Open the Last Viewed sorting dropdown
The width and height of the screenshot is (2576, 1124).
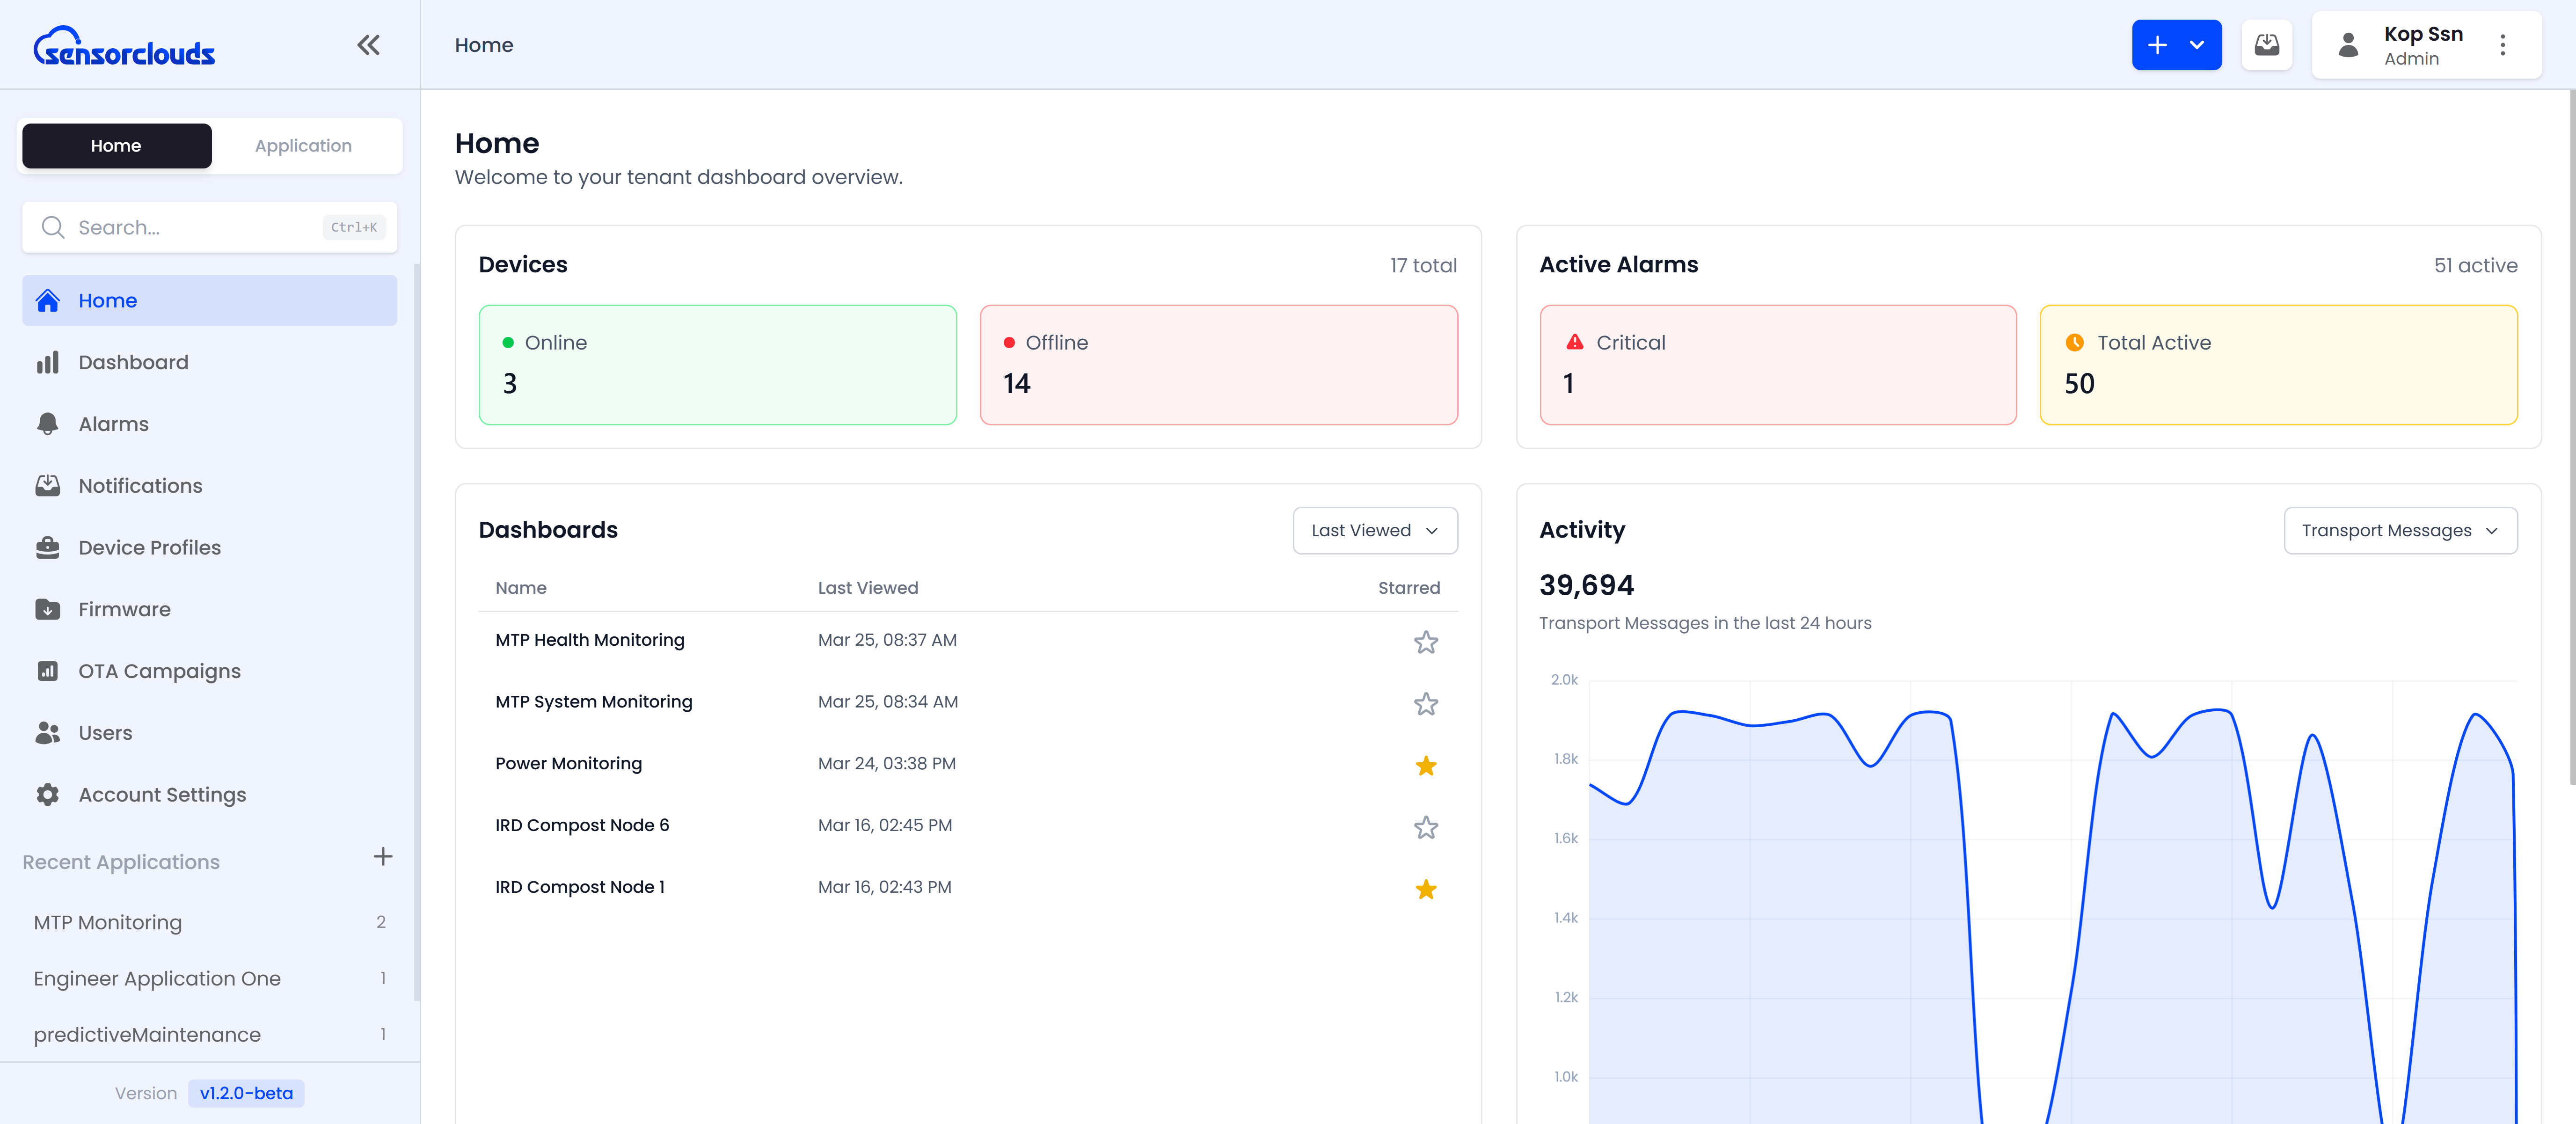1374,530
